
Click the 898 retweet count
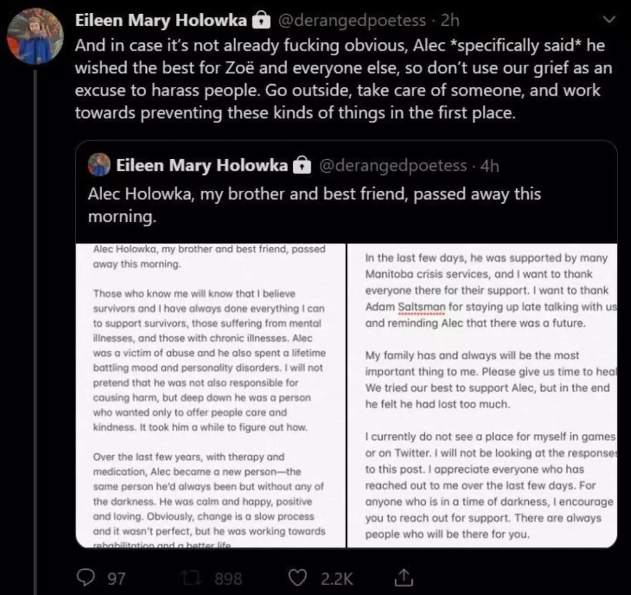click(x=228, y=578)
